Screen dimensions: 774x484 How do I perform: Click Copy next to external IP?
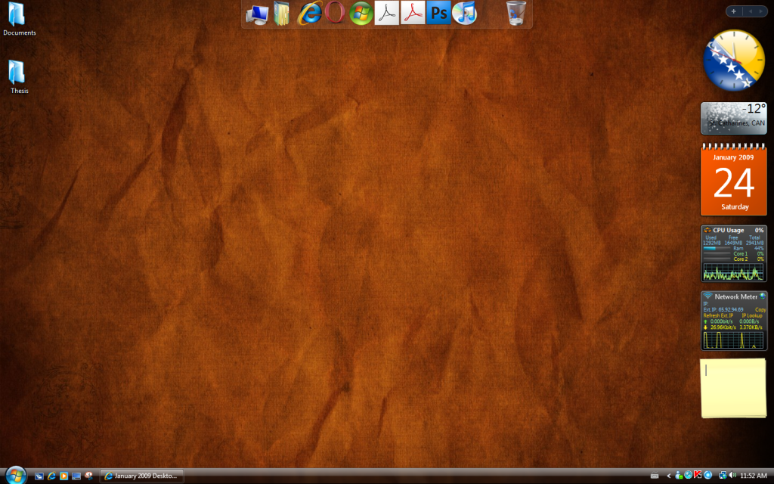click(x=760, y=309)
